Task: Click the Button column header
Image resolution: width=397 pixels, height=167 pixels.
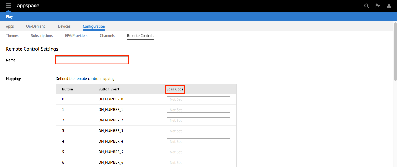Action: [x=67, y=89]
